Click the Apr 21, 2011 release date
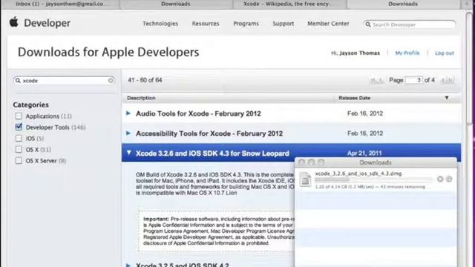This screenshot has height=267, width=475. click(364, 154)
